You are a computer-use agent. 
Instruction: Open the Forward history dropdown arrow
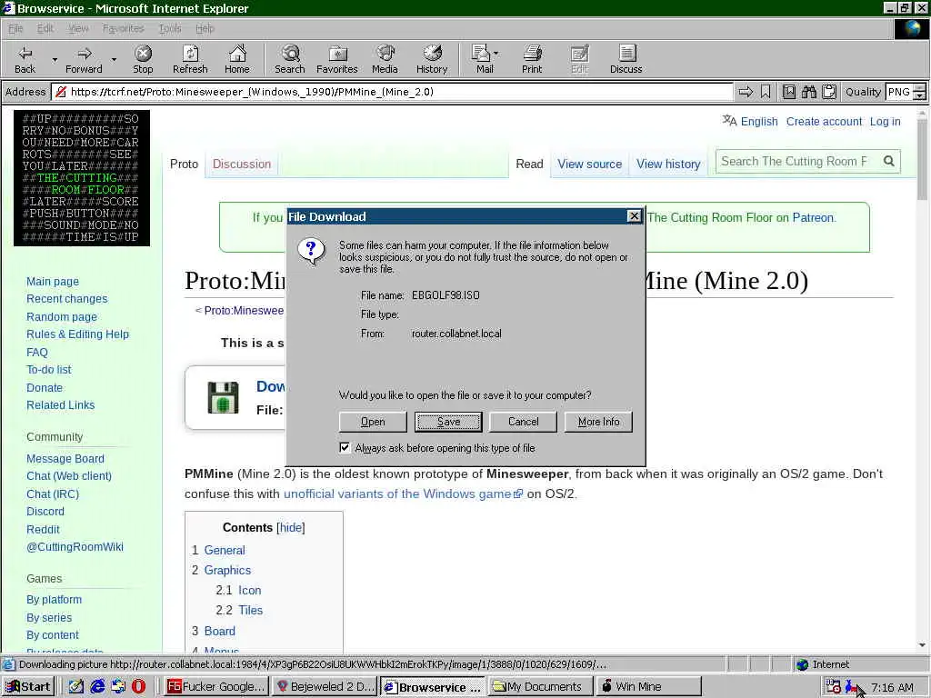click(114, 60)
